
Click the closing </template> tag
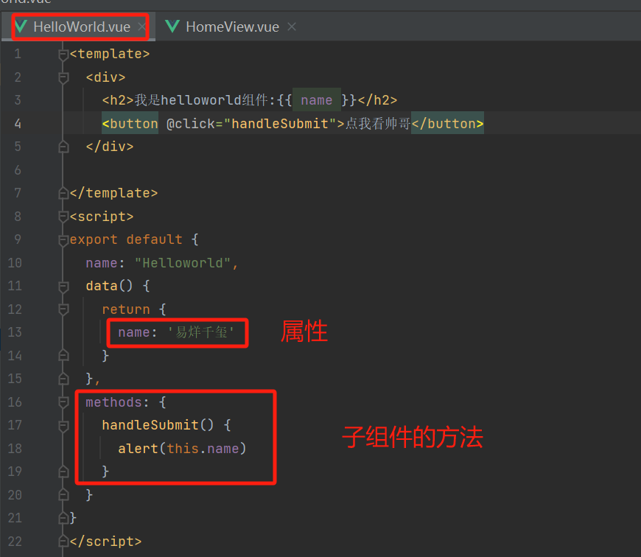tap(113, 193)
